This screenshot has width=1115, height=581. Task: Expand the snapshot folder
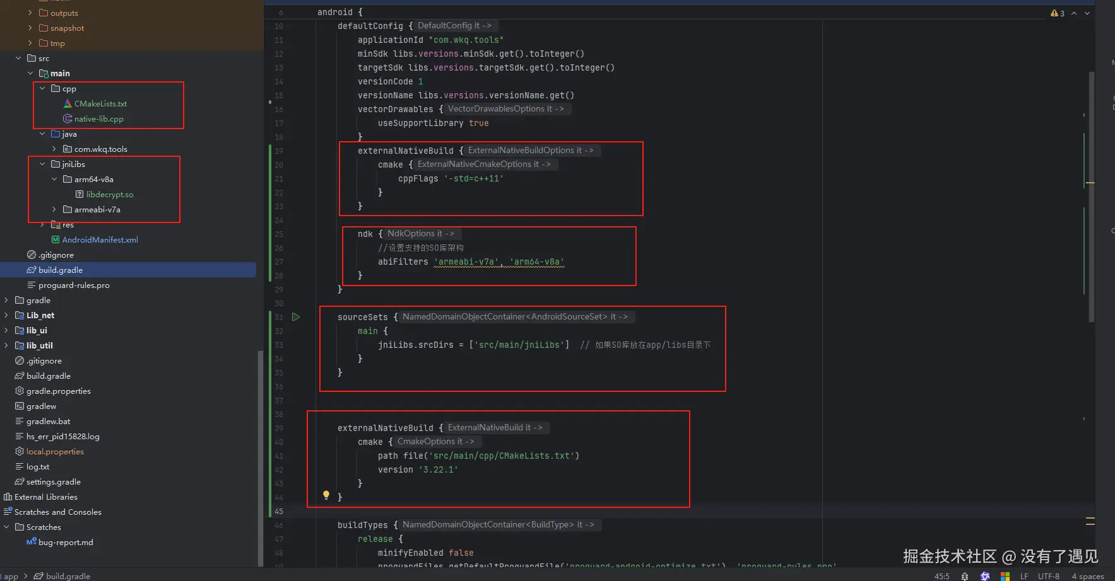coord(30,28)
